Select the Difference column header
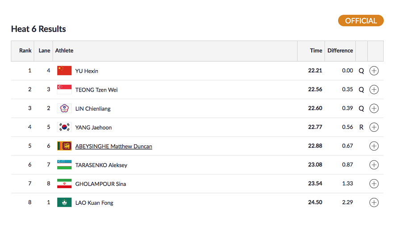The width and height of the screenshot is (402, 231). pyautogui.click(x=340, y=50)
